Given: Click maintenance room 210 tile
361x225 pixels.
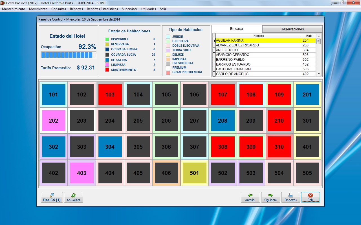Looking at the screenshot, I should click(x=279, y=121).
